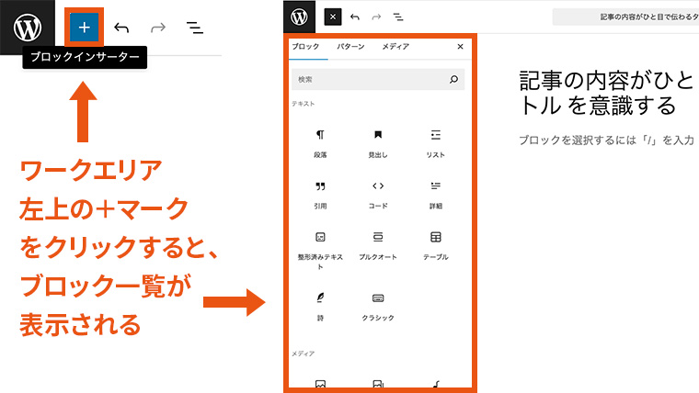
Task: Focus the 検索 block search field
Action: [x=378, y=79]
